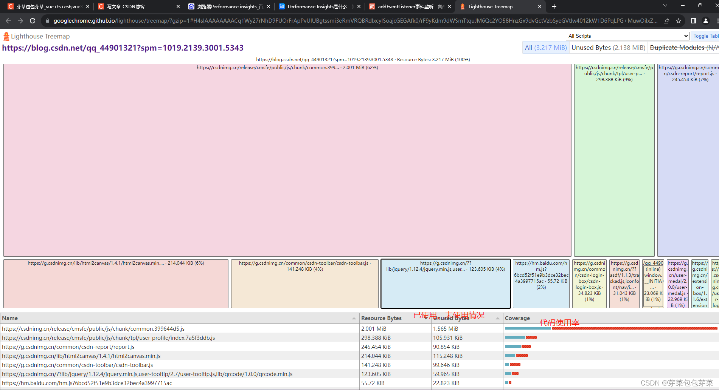Open the All Scripts dropdown
719x390 pixels.
627,36
